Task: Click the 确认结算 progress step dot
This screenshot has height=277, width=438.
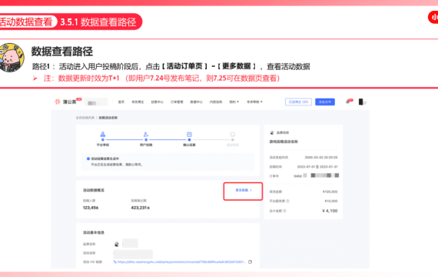Action: (x=189, y=139)
